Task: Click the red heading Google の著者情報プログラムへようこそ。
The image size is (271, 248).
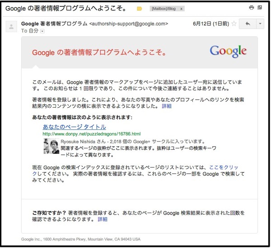Action: tap(99, 52)
